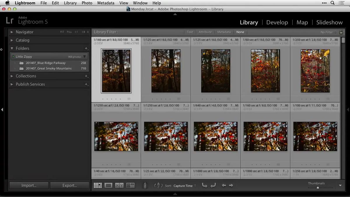Open the Library module
The image size is (350, 197).
[x=249, y=22]
